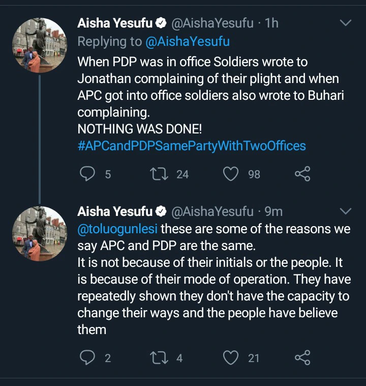Open the first tweet text about PDP soldiers

tap(203, 87)
